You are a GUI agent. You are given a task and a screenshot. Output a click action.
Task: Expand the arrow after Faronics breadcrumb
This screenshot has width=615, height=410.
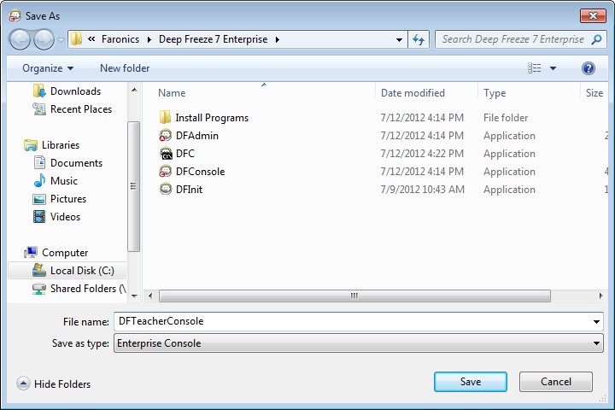click(x=149, y=39)
